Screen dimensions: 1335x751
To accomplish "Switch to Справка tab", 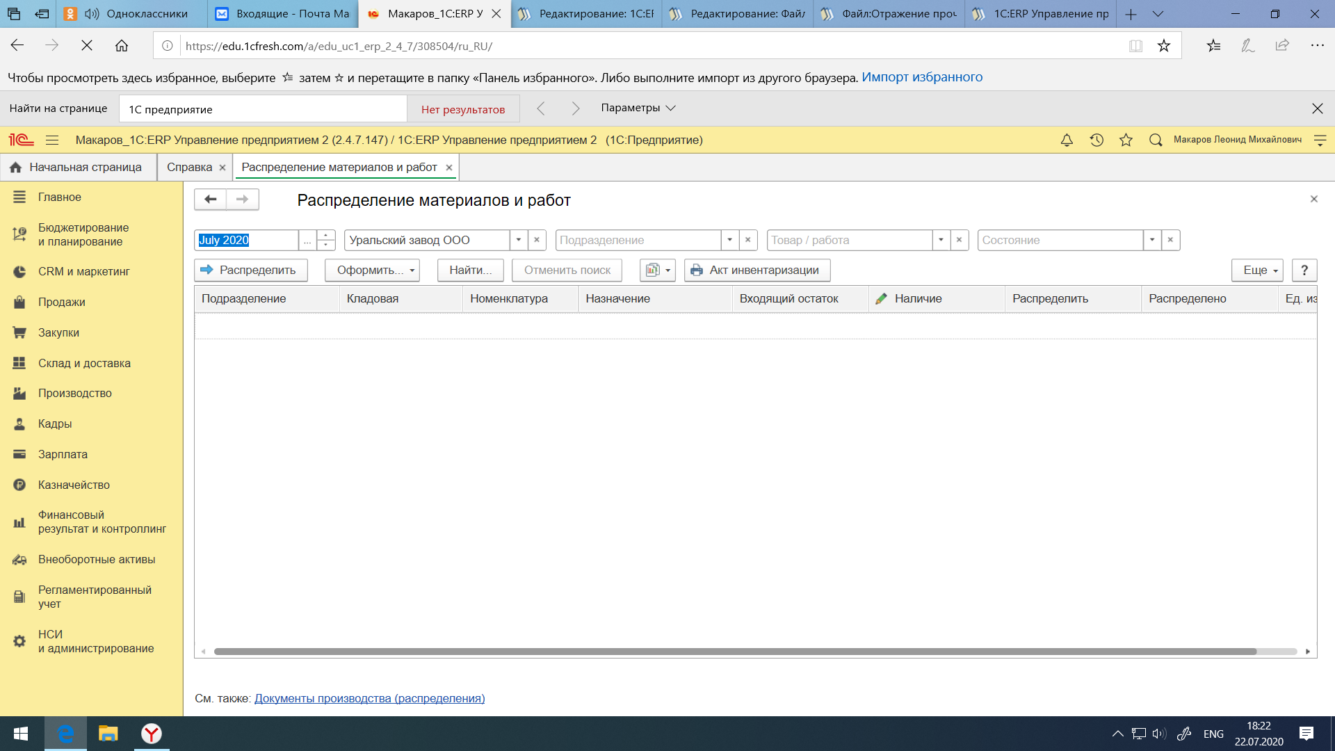I will tap(189, 167).
